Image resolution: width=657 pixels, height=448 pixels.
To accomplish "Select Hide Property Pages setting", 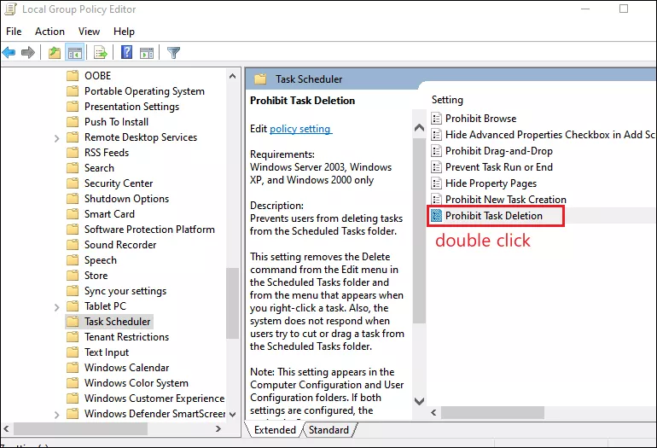I will (491, 183).
